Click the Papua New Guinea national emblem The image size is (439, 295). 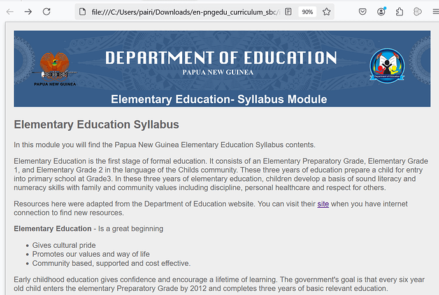(55, 69)
